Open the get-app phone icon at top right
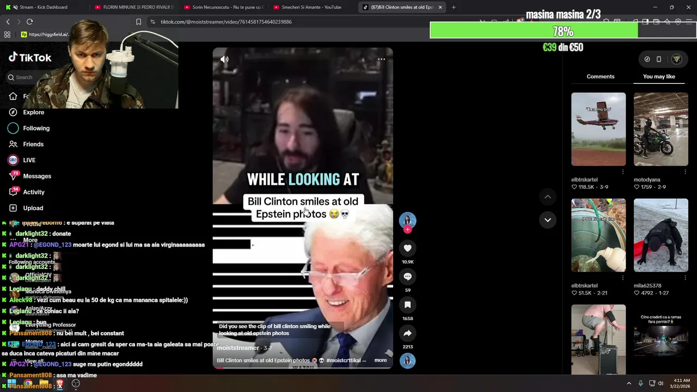The image size is (697, 392). (x=659, y=59)
